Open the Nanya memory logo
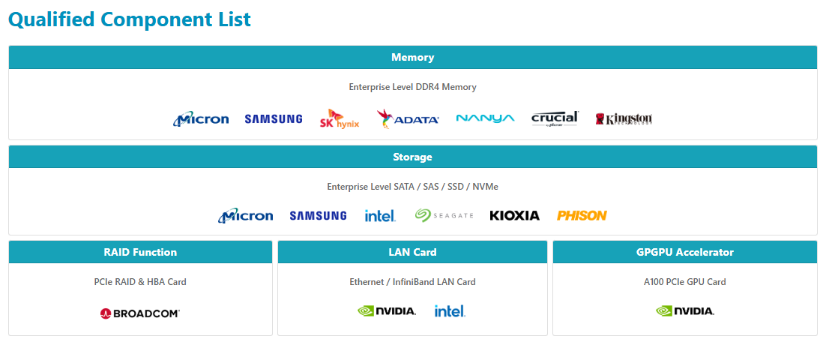Viewport: 826px width, 345px height. pyautogui.click(x=485, y=119)
